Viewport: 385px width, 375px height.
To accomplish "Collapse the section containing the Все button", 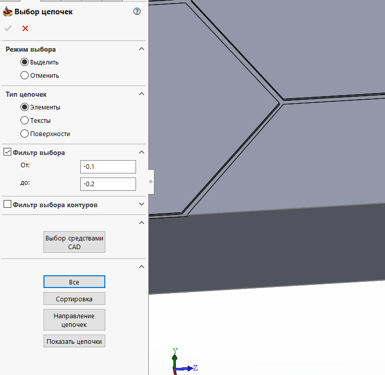I will [142, 267].
